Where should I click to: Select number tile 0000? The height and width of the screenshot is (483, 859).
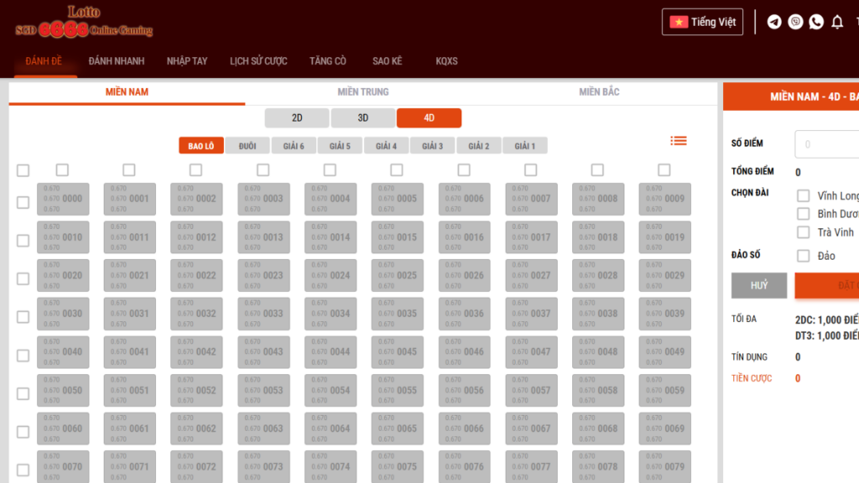point(63,199)
